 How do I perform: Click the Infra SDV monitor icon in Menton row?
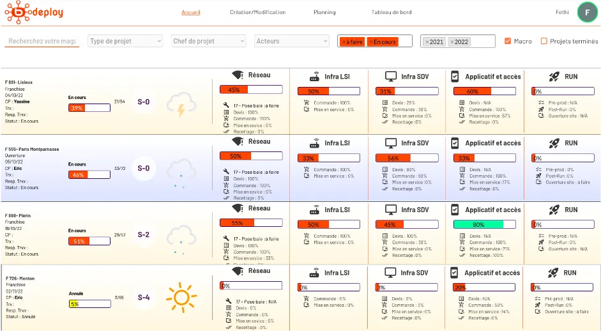coord(390,273)
